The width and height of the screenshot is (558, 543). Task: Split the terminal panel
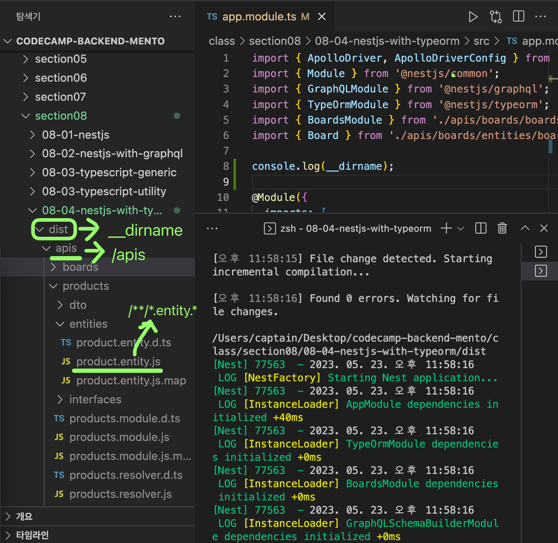tap(481, 228)
